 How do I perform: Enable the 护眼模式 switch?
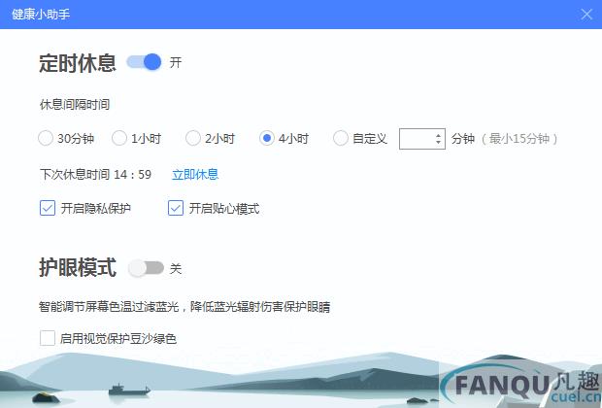coord(146,268)
